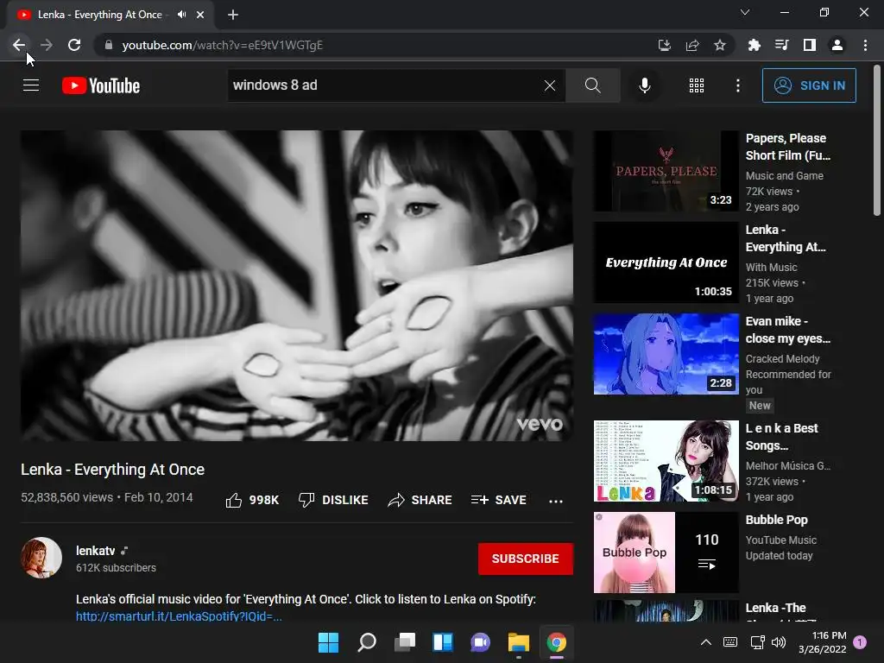This screenshot has width=884, height=663.
Task: Open 'Evan mike - close my eyes' title
Action: coord(787,330)
